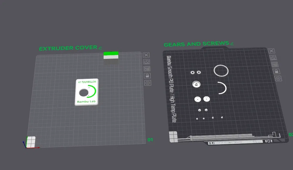Open plate settings for Gears and Screws plate

point(278,78)
